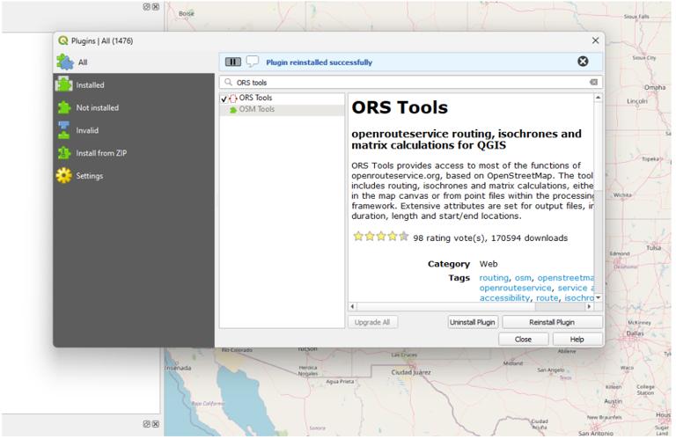Viewport: 676px width, 439px height.
Task: Close the Plugins dialog with the Close button
Action: [524, 340]
